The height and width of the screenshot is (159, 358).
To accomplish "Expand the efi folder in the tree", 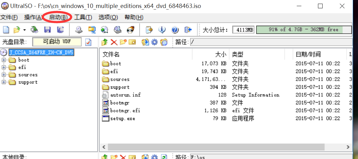I will [x=4, y=68].
